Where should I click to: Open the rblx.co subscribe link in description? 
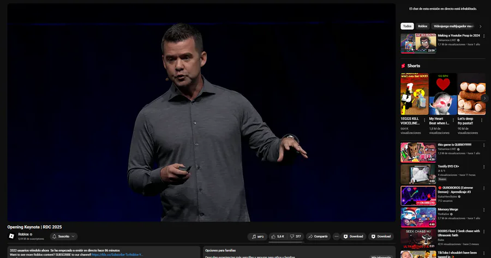117,255
